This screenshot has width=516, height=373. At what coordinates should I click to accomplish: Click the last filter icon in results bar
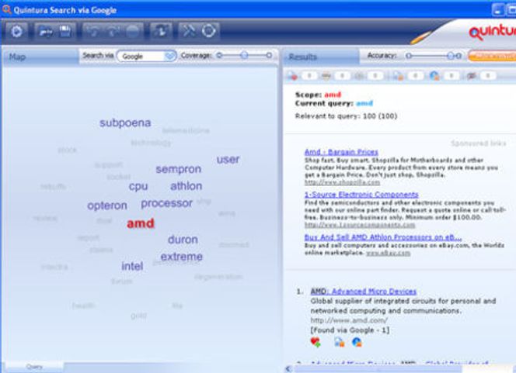pos(472,76)
